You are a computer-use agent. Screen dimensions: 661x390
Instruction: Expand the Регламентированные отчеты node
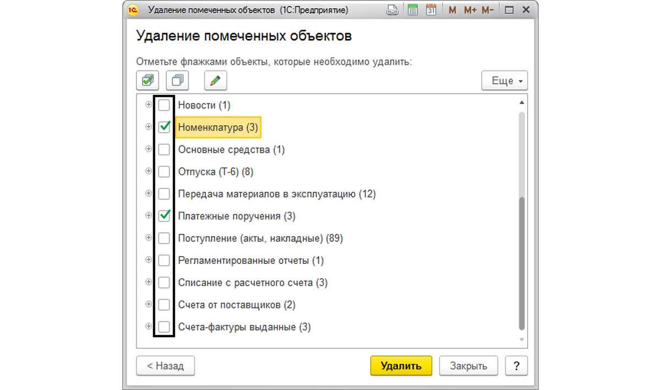(x=148, y=260)
